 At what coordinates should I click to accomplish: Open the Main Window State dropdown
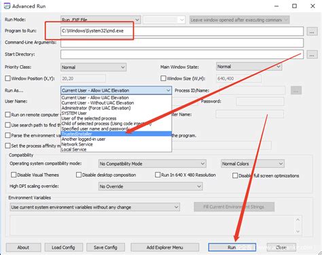click(x=249, y=67)
